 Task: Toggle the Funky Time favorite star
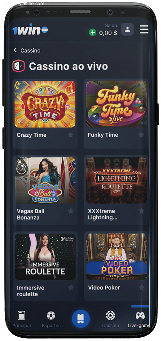[x=141, y=135]
